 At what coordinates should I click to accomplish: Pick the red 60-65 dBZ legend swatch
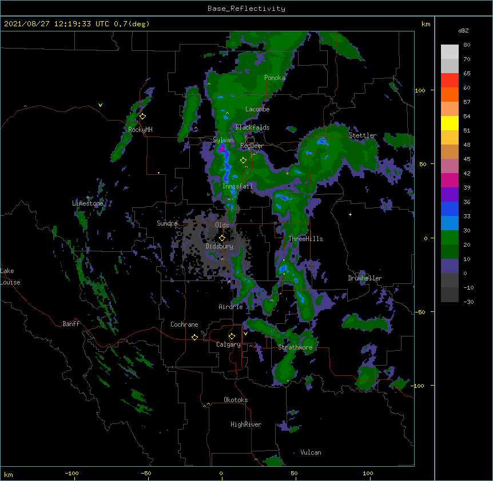tap(450, 81)
